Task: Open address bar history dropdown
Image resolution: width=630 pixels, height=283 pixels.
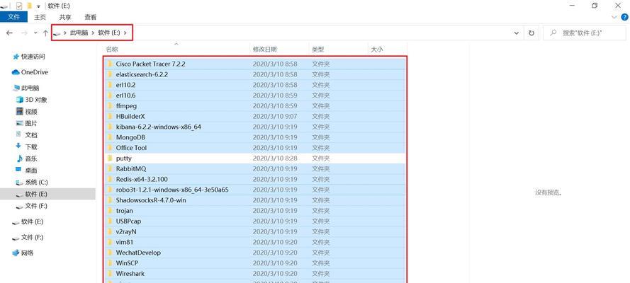Action: (x=517, y=33)
